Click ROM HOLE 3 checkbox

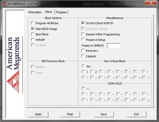click(101, 94)
